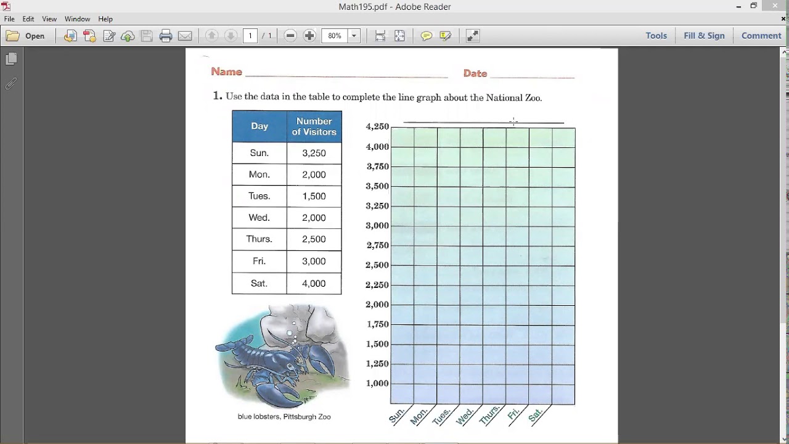Click the scrollbar up arrow

coord(785,52)
